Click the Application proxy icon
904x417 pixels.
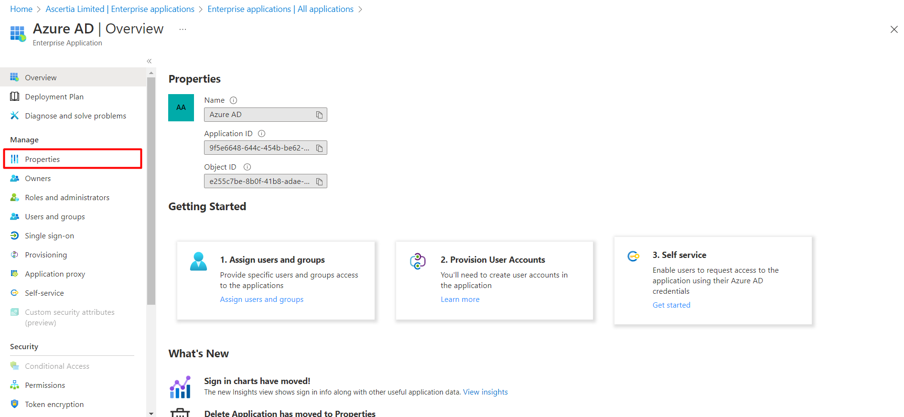(x=15, y=274)
